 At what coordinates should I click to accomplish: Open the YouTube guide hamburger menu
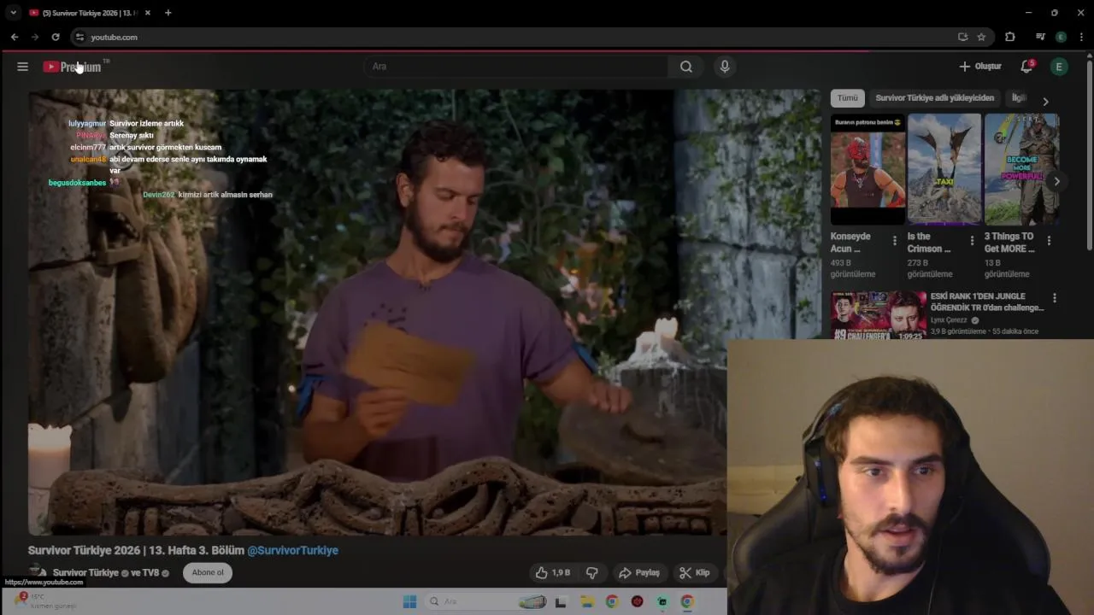pyautogui.click(x=23, y=67)
